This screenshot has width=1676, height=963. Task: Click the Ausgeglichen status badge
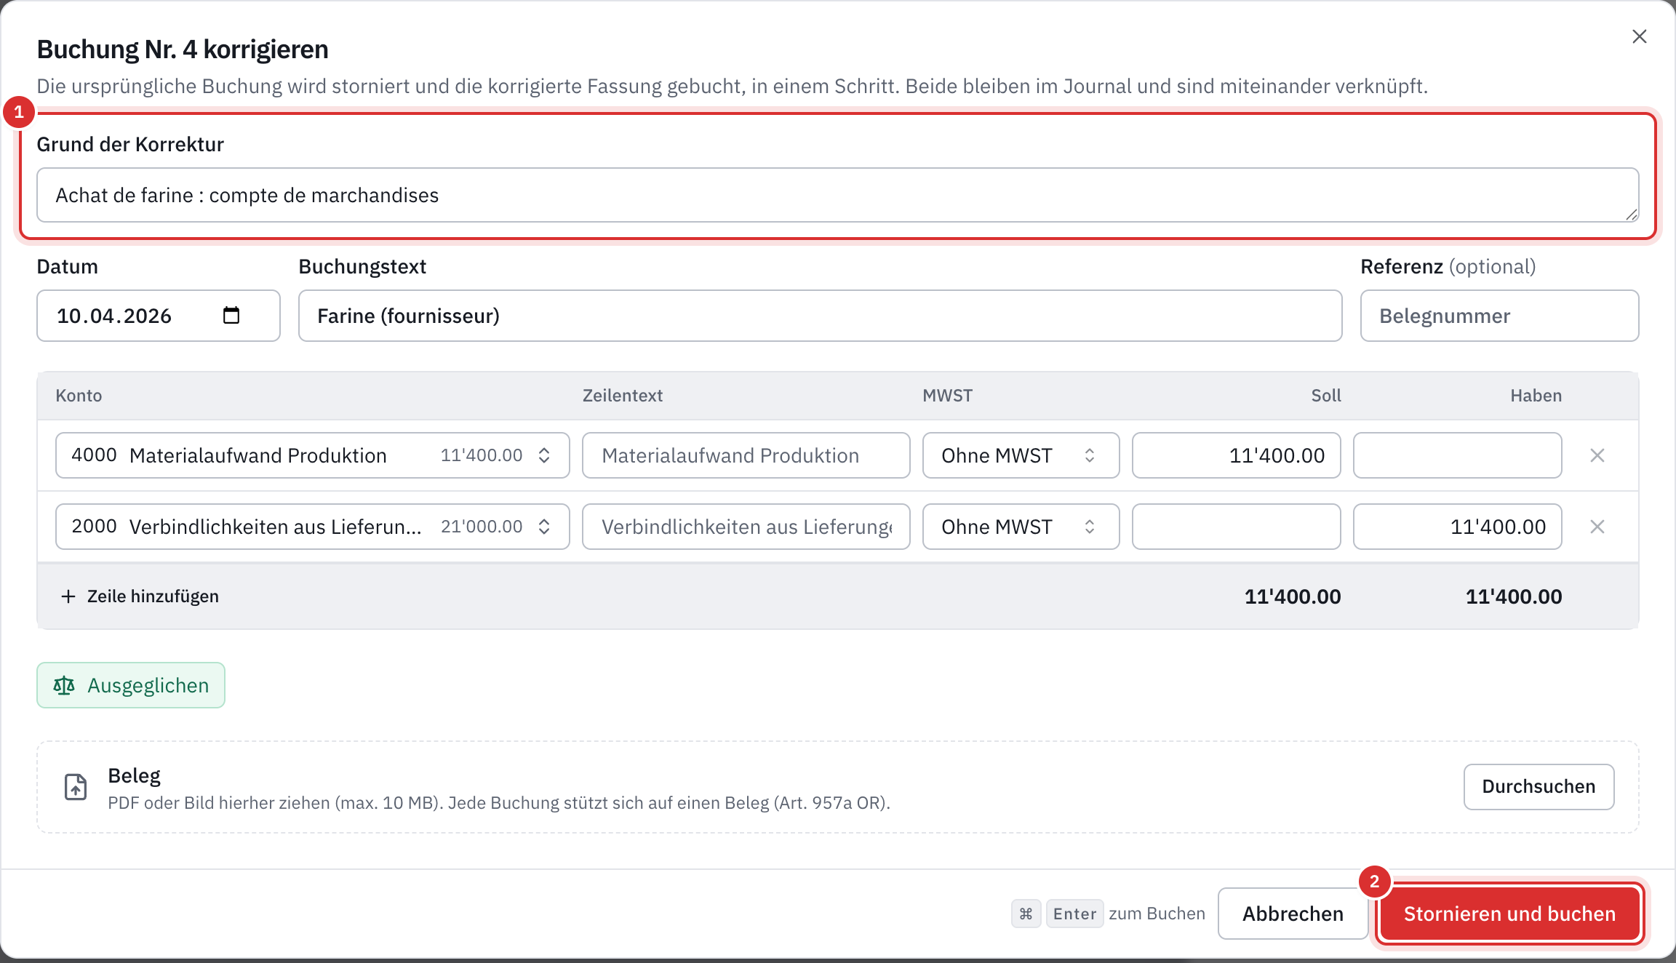click(x=131, y=685)
